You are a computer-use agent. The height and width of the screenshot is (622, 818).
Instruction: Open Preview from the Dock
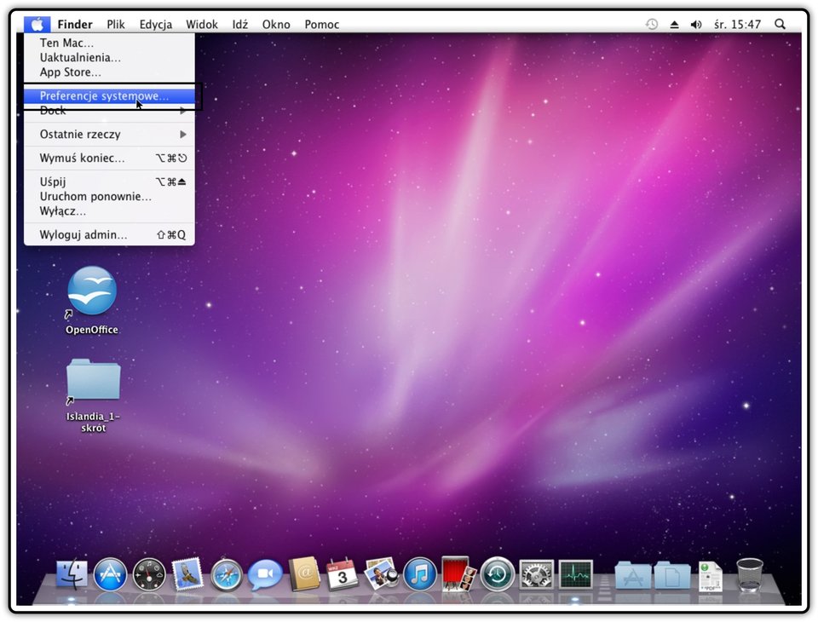pyautogui.click(x=381, y=574)
